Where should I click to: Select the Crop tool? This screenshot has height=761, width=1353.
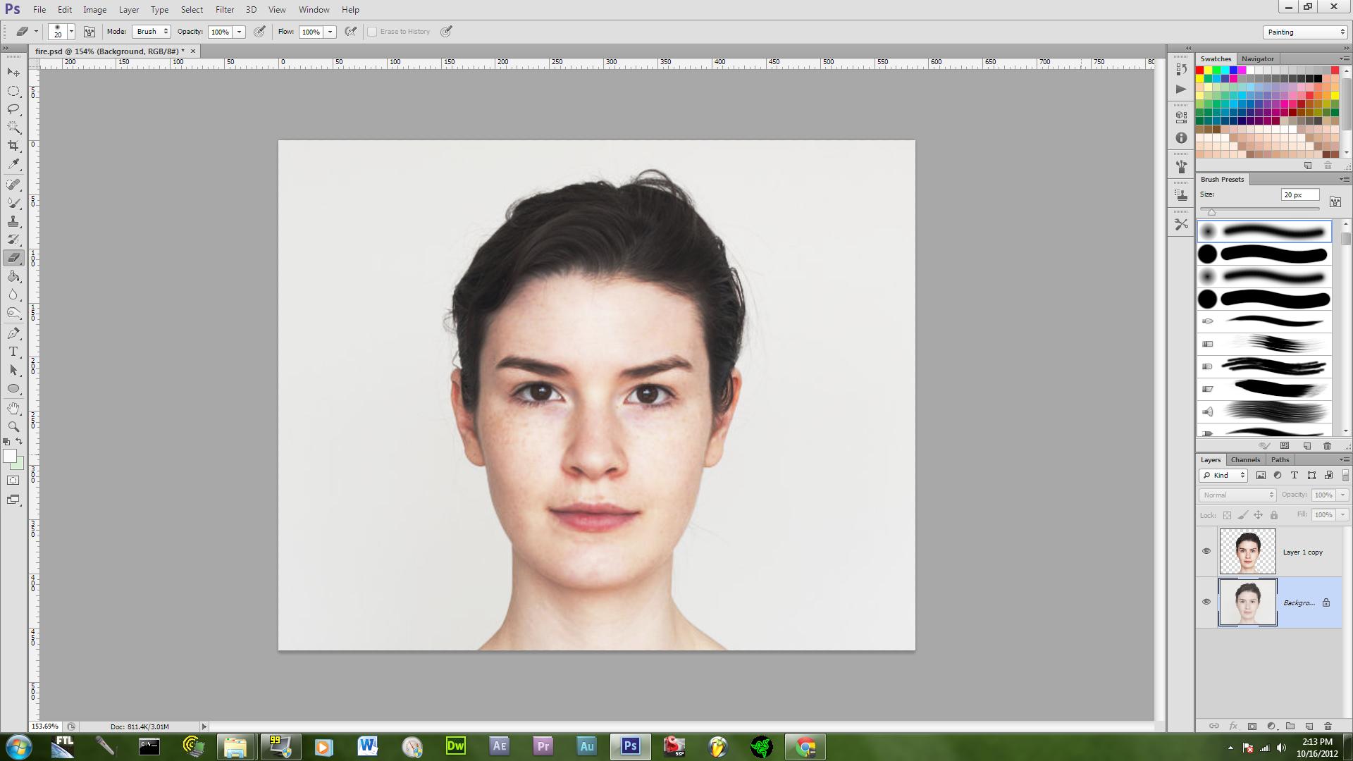(13, 146)
